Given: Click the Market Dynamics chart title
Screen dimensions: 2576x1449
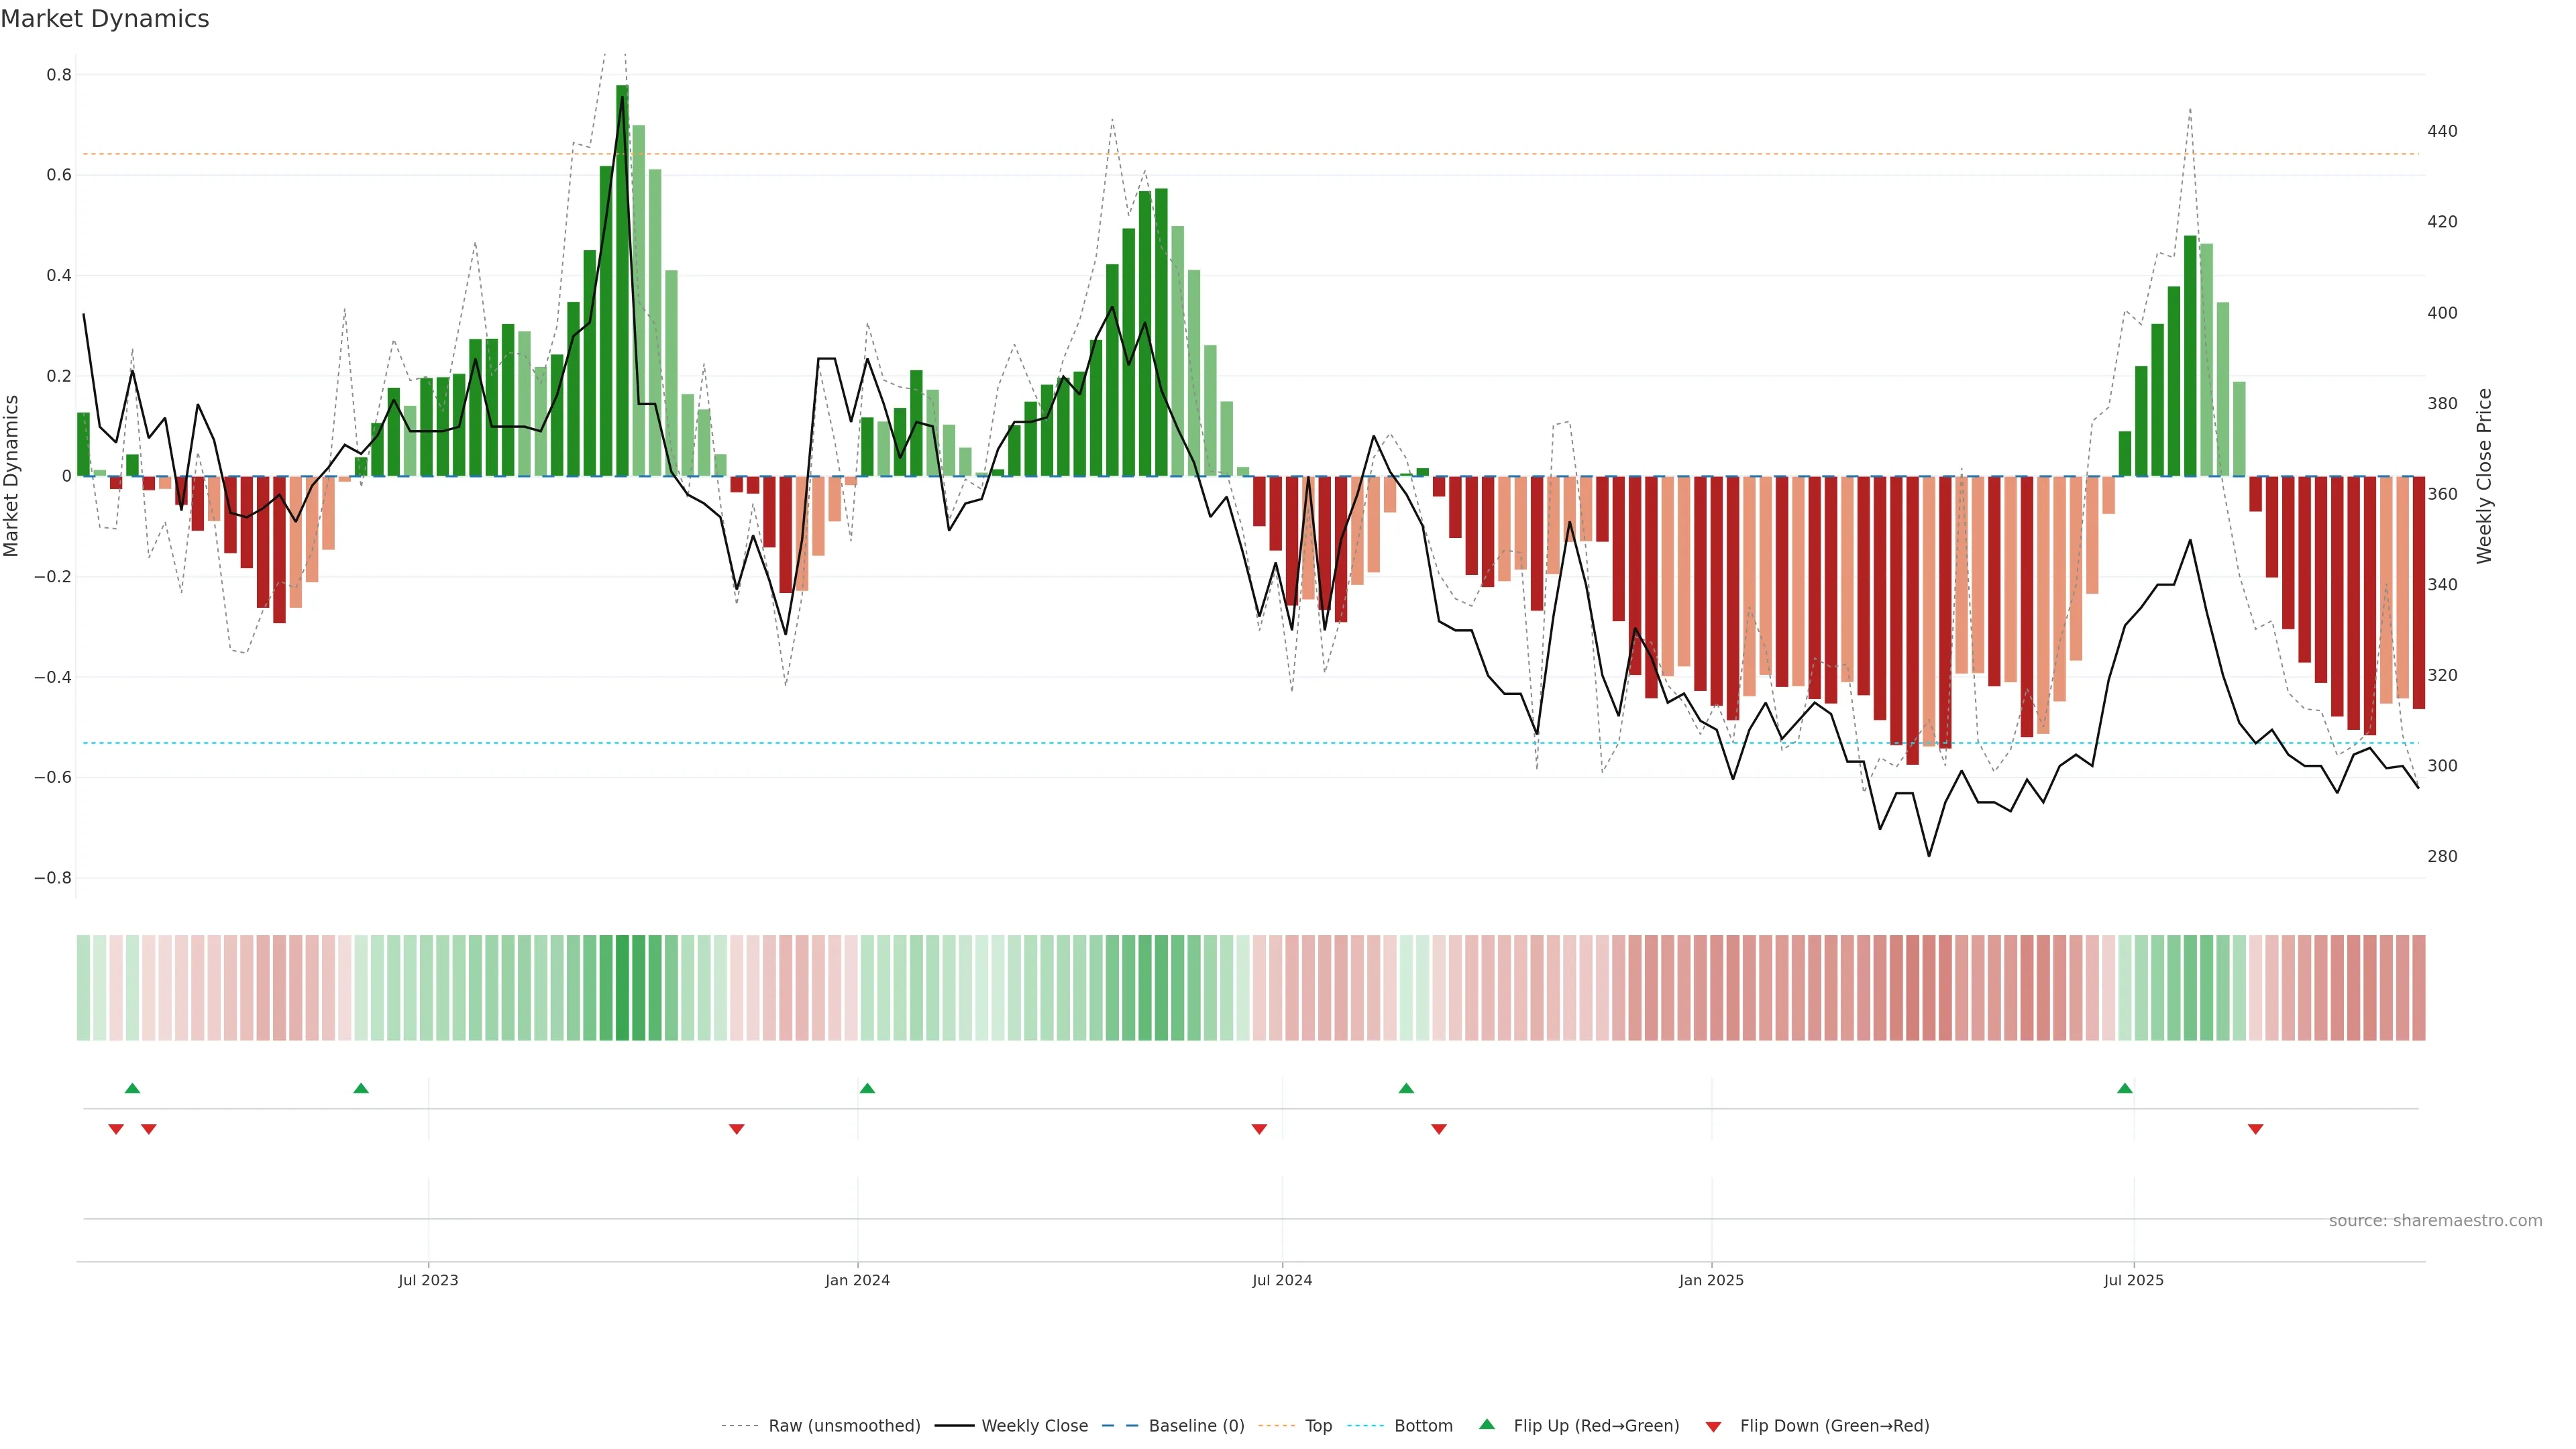Looking at the screenshot, I should [x=105, y=19].
